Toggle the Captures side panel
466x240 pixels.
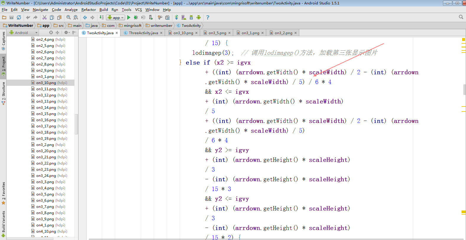coord(3,41)
